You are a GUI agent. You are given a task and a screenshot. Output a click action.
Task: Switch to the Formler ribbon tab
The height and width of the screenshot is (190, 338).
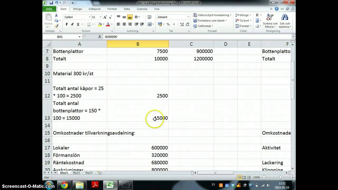click(112, 9)
